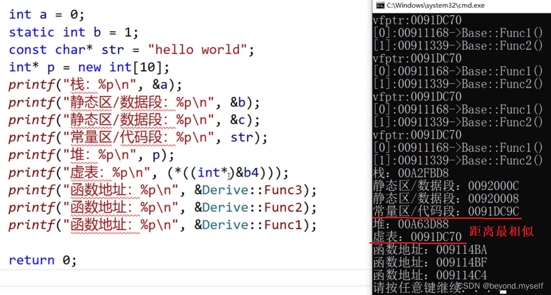This screenshot has width=551, height=295.
Task: Click the printf line printing '堆' with p
Action: coord(92,155)
